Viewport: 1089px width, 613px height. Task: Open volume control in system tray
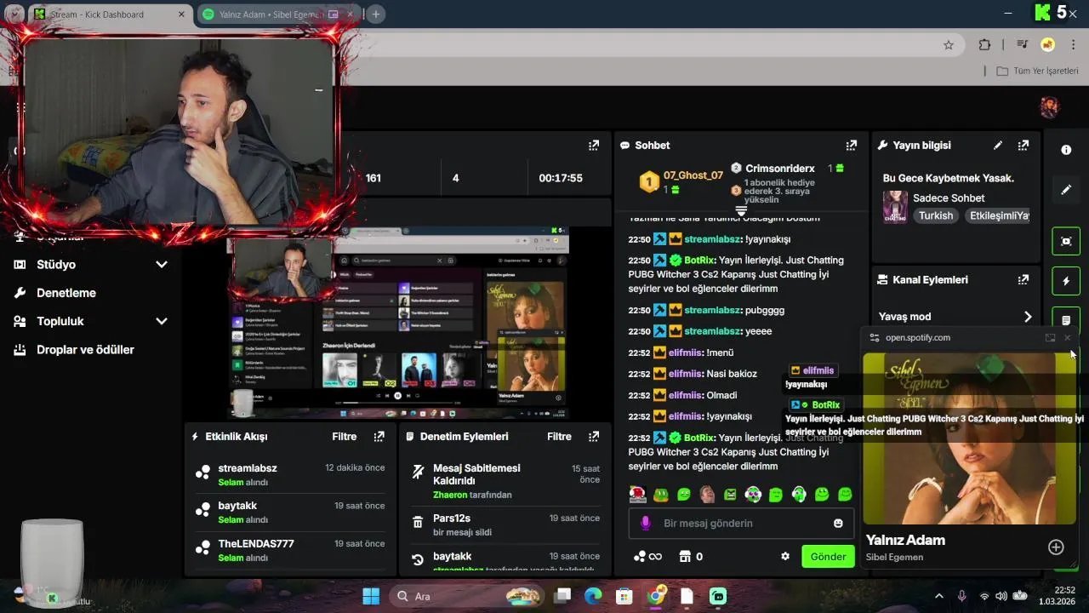pos(1001,596)
